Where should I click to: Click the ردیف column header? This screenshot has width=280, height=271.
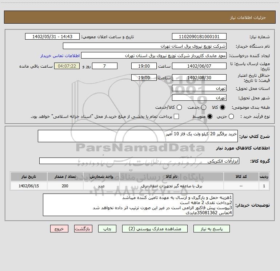(264, 176)
